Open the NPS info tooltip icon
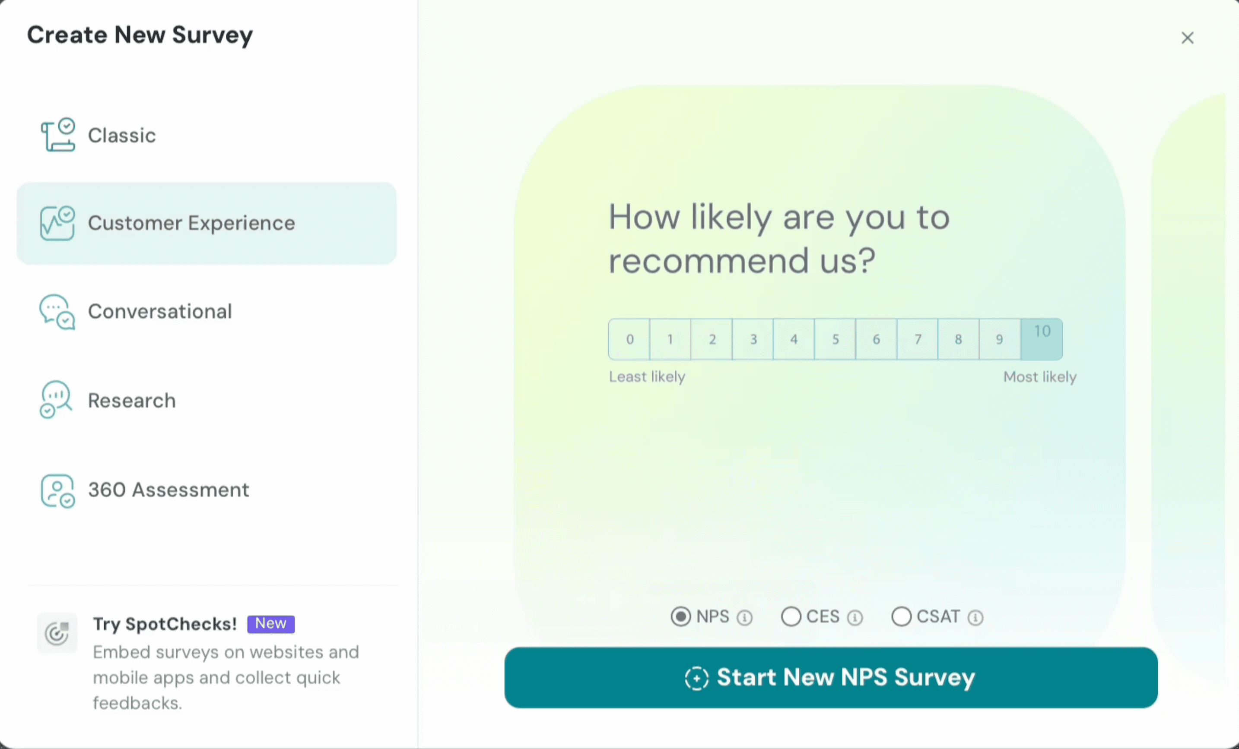Screen dimensions: 1239x749 click(x=745, y=617)
